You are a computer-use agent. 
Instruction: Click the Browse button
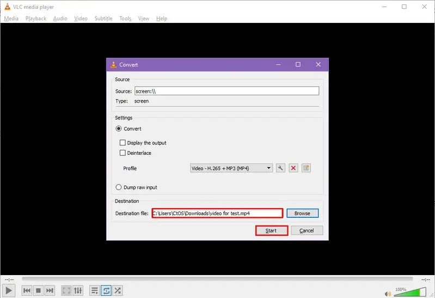coord(302,214)
